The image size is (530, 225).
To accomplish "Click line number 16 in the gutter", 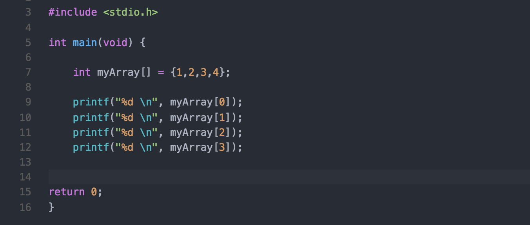I will [25, 207].
